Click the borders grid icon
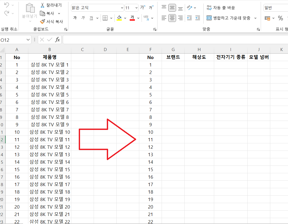This screenshot has width=288, height=224. [x=105, y=18]
